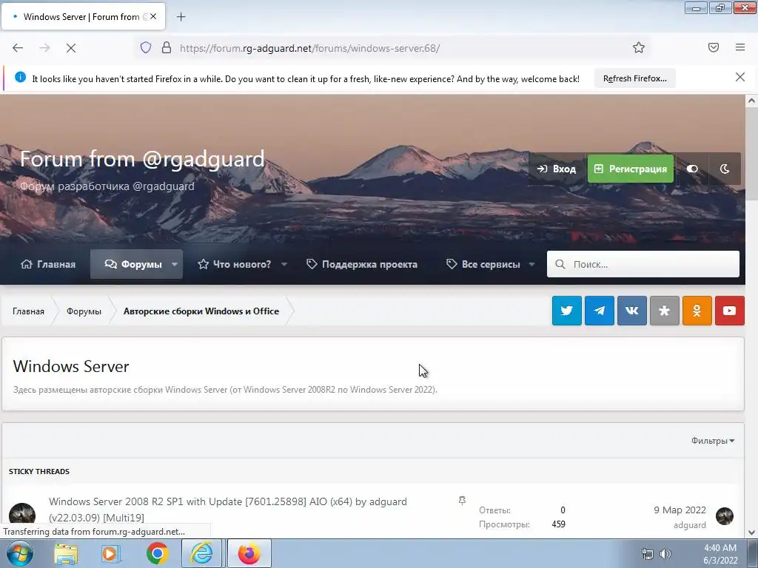
Task: Click the address bar URL
Action: pyautogui.click(x=309, y=48)
